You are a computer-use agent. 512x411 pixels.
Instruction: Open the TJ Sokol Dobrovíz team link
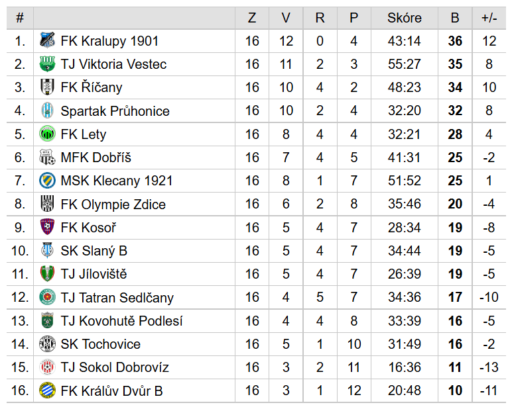click(x=114, y=367)
